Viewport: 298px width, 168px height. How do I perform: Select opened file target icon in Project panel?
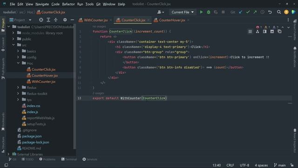tap(41, 20)
